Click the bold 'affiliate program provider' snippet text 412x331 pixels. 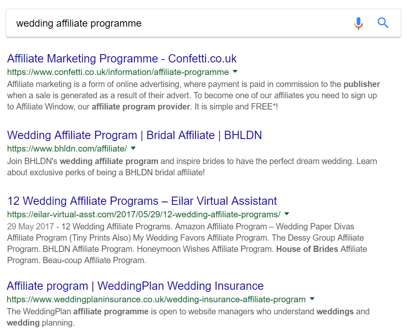coord(141,107)
